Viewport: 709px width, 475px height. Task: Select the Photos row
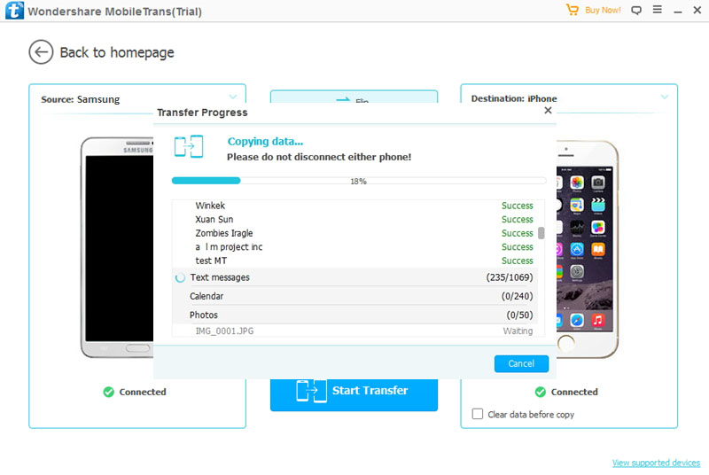pos(354,315)
